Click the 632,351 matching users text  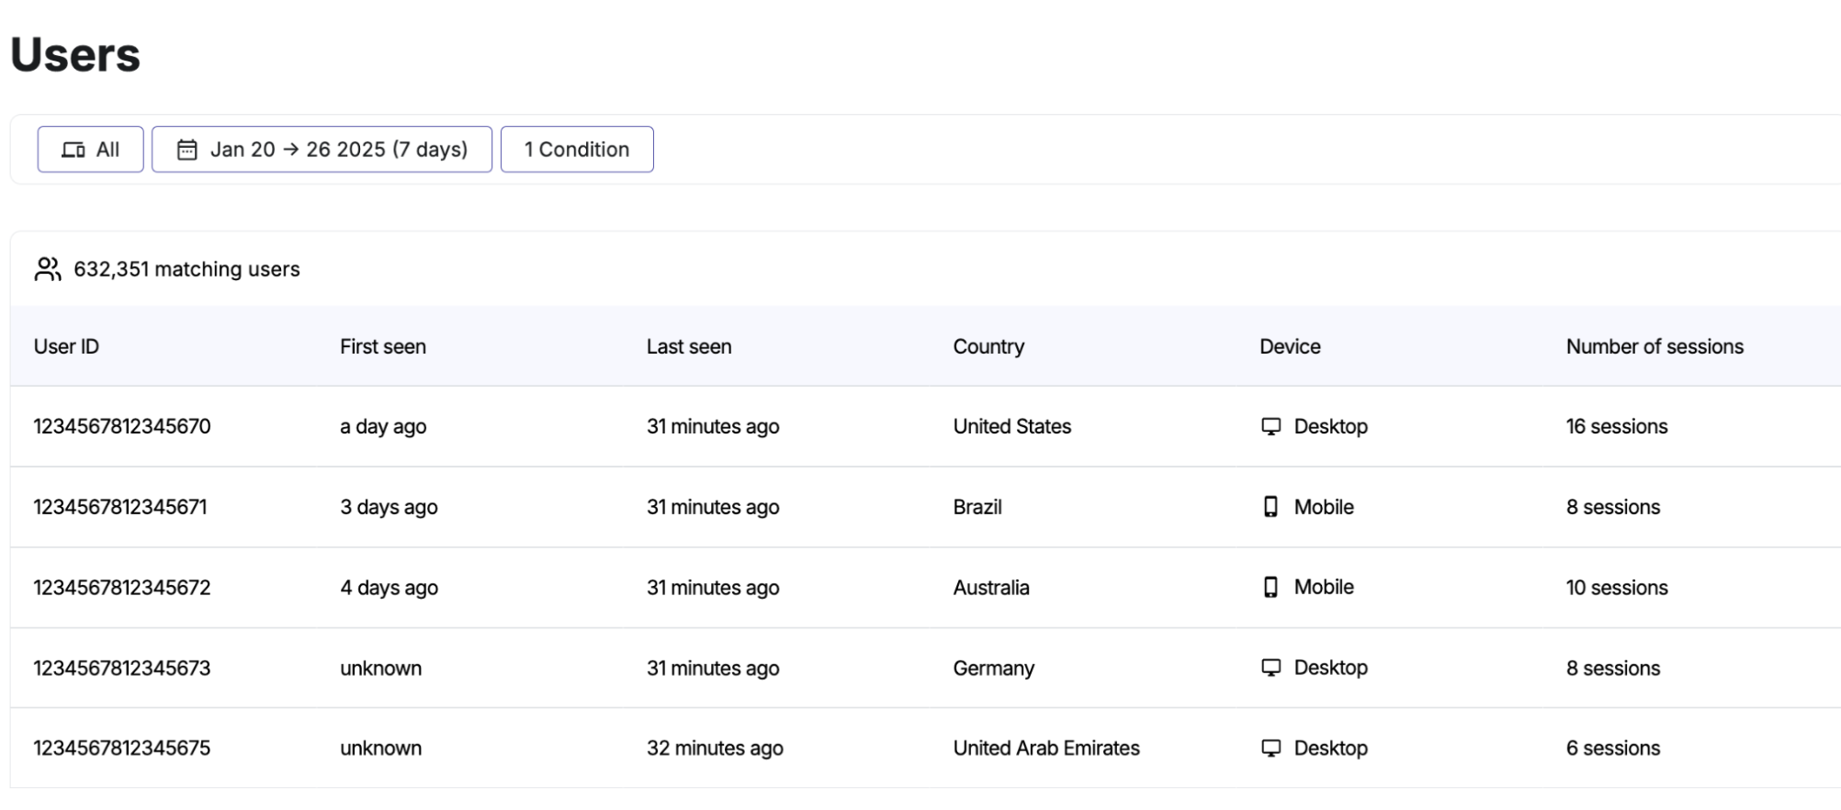[186, 269]
